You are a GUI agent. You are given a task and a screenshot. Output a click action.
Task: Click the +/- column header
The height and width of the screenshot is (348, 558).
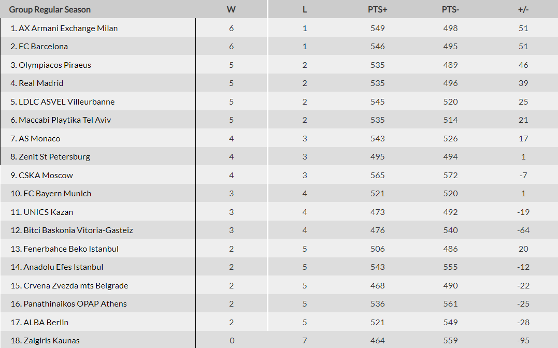point(523,9)
